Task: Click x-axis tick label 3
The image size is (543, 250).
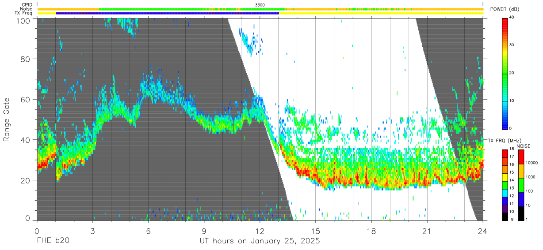Action: pos(93,231)
